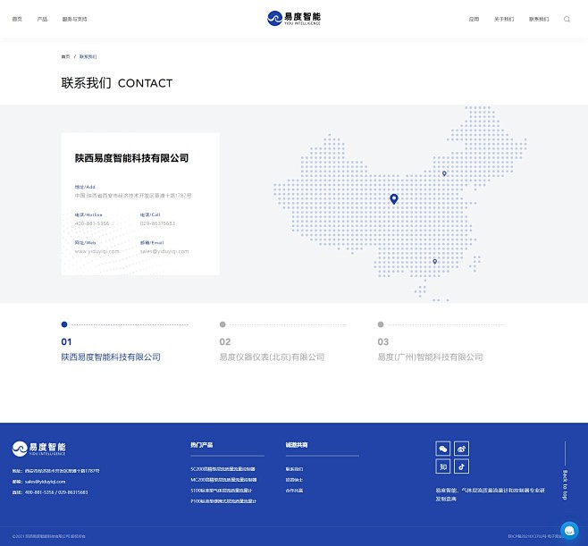
Task: Click the ©2021 copyright text in footer
Action: click(49, 537)
